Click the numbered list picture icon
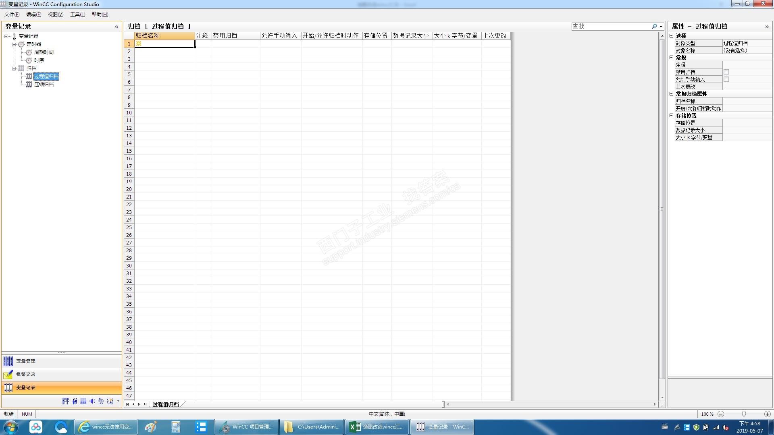Screen dimensions: 774x435 (x=110, y=401)
